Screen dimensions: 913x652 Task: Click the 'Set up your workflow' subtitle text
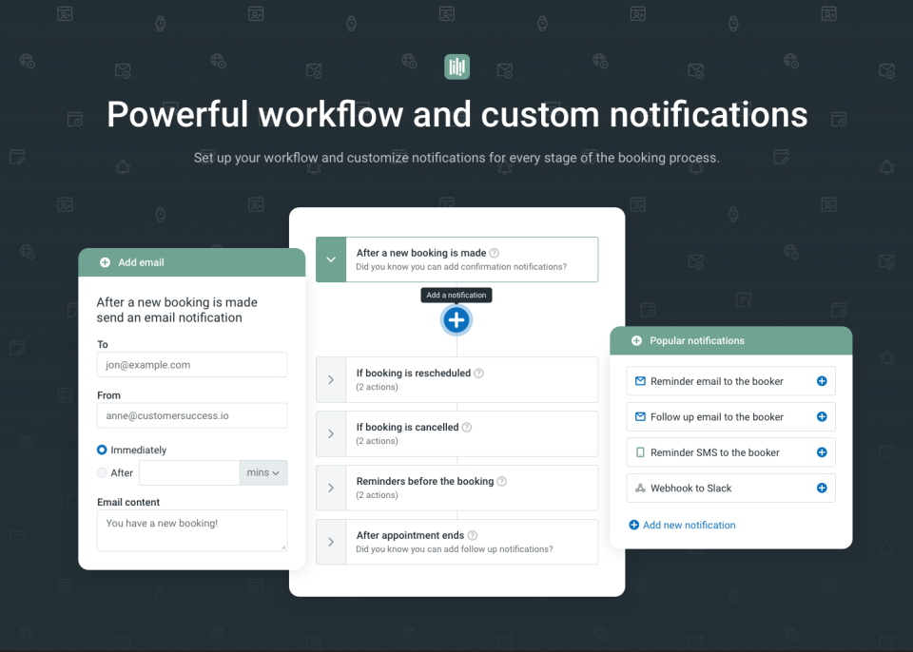(x=456, y=158)
